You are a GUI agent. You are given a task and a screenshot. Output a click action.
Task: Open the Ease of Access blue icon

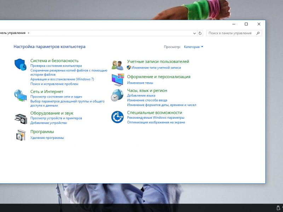click(117, 117)
